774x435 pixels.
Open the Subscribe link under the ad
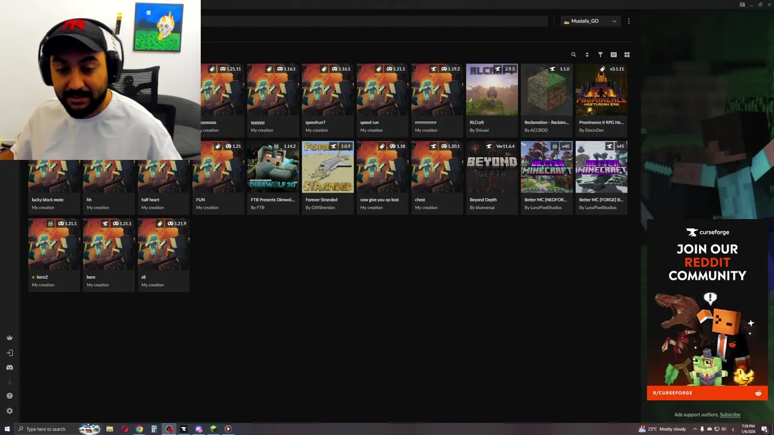coord(730,414)
